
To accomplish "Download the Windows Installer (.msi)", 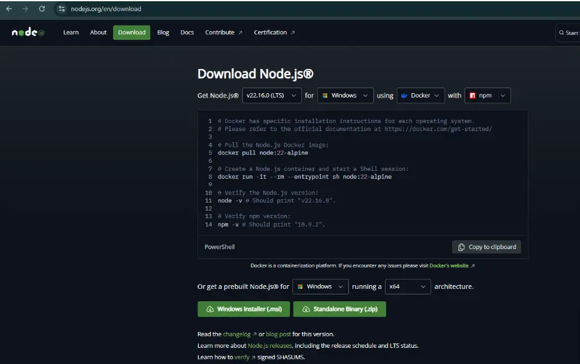I will coord(244,309).
